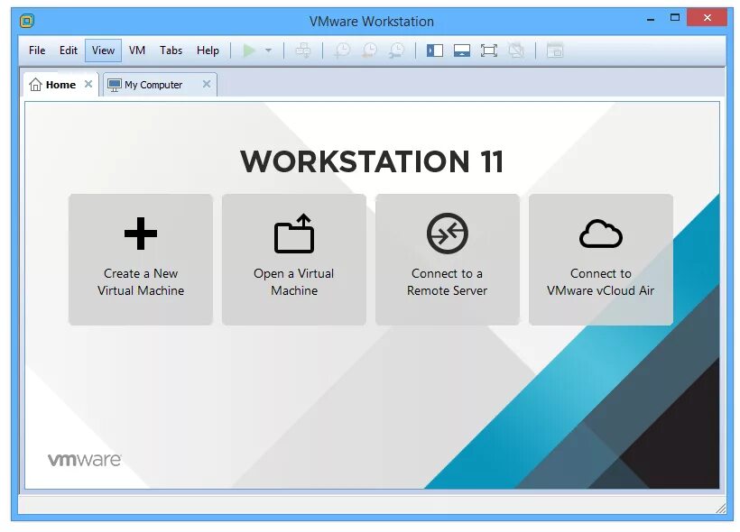This screenshot has height=532, width=740.
Task: Open the VM menu
Action: [x=136, y=50]
